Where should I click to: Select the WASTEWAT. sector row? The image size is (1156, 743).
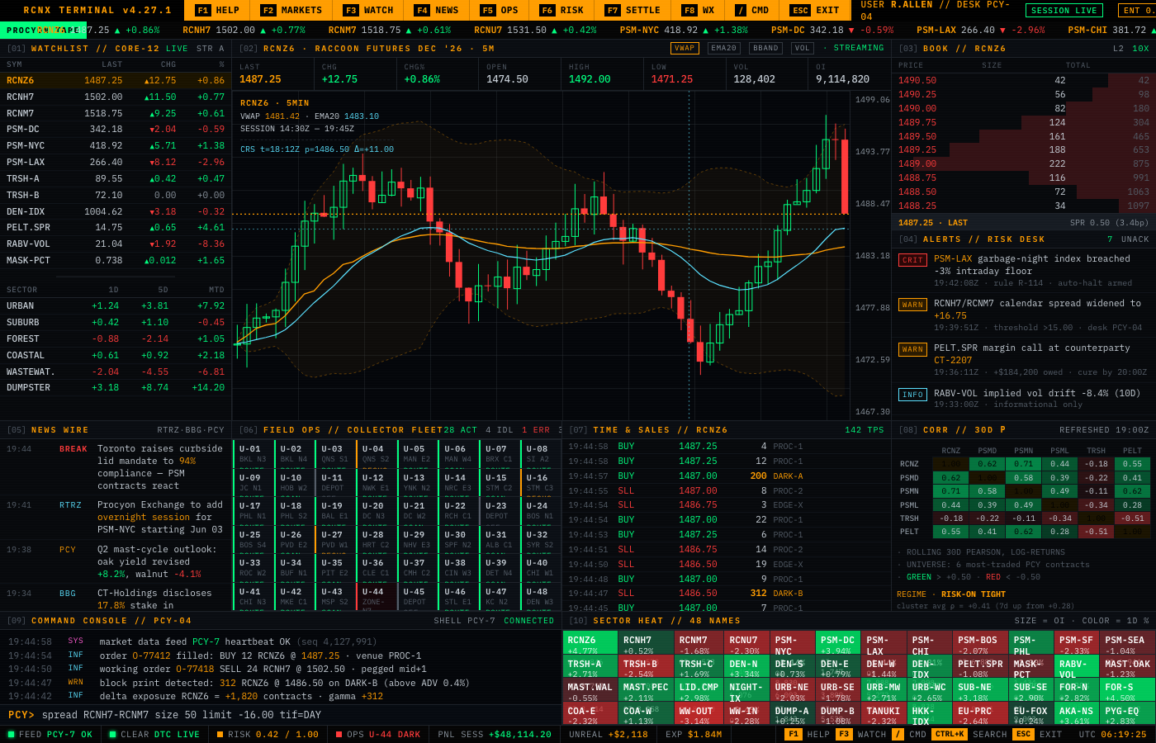point(116,371)
